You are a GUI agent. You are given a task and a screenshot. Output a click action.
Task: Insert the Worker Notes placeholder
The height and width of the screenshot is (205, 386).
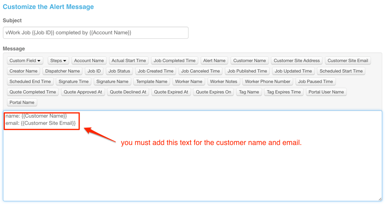coord(224,81)
